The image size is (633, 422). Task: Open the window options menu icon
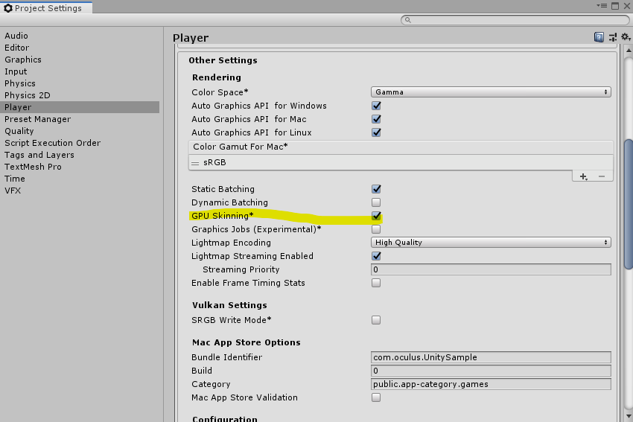602,6
